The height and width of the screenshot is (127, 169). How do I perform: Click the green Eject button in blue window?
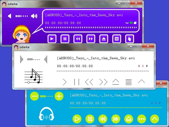pyautogui.click(x=129, y=119)
